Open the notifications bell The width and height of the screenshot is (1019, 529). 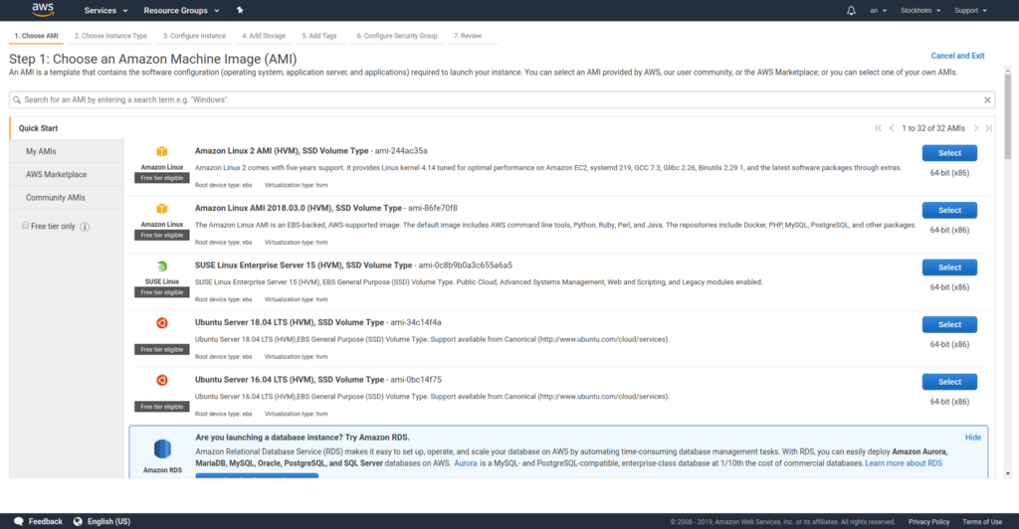click(851, 10)
